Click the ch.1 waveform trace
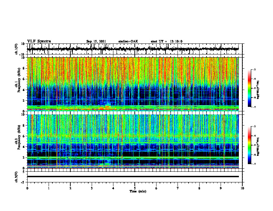 click(133, 49)
